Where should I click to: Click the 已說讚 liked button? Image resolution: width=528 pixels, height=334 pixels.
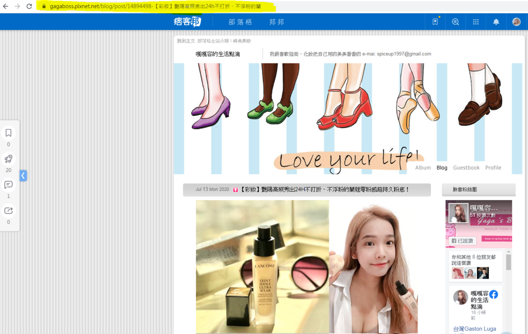click(462, 241)
